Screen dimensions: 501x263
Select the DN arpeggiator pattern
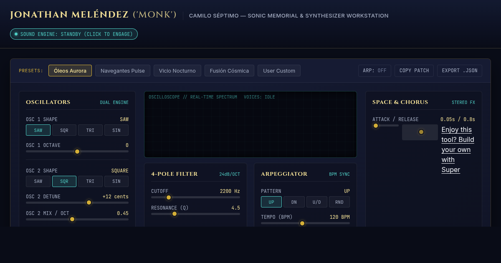click(294, 202)
